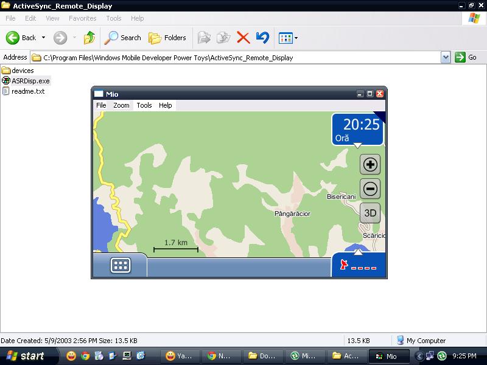Click the Explorer Up folder icon

click(89, 38)
